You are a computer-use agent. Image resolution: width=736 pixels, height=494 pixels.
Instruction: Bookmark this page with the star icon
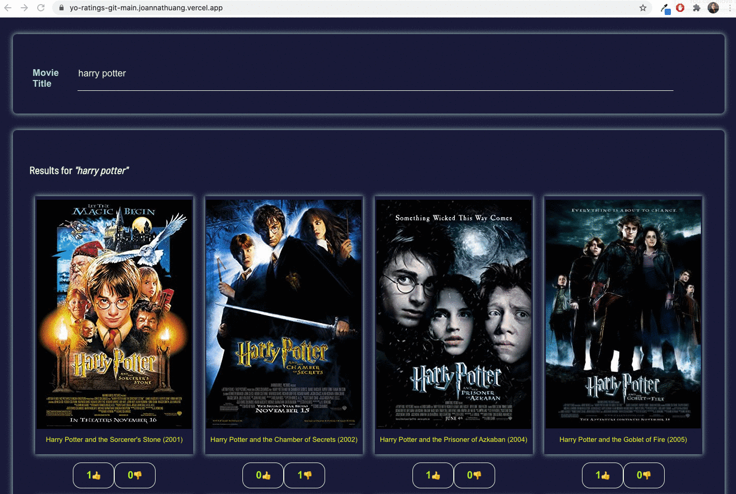click(x=643, y=8)
